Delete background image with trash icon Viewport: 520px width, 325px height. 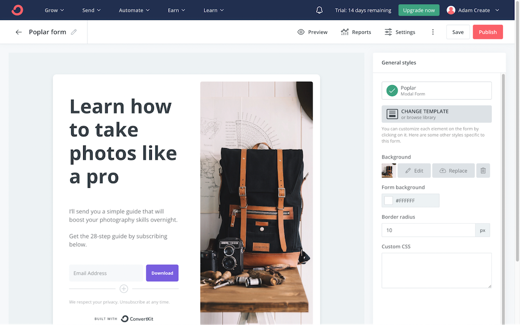(x=483, y=171)
